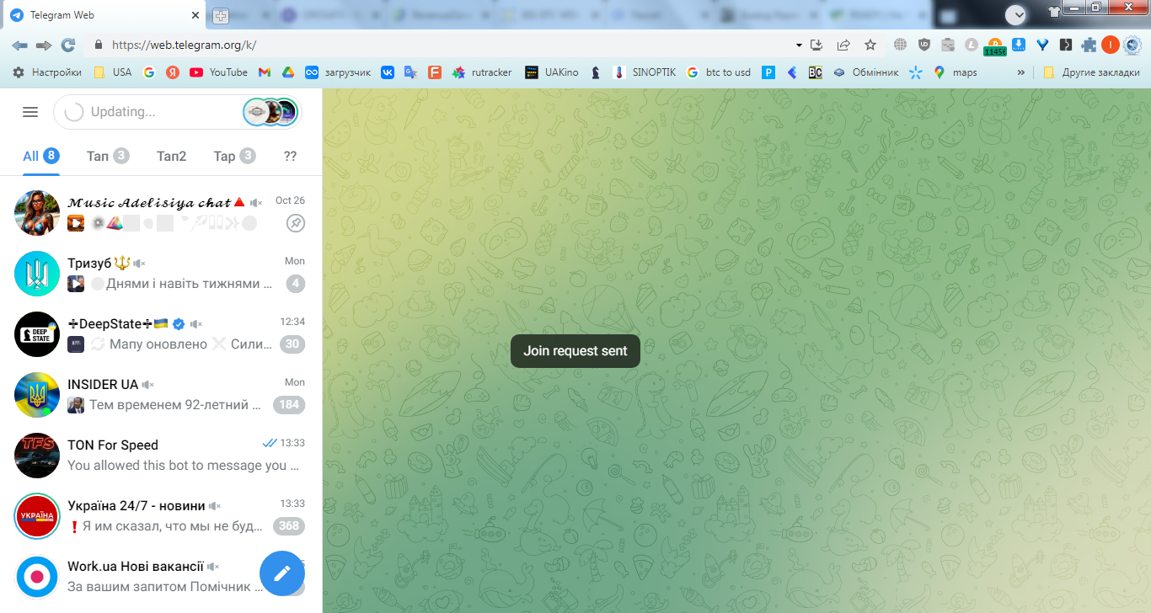
Task: Open the btc to usd bookmark
Action: pyautogui.click(x=719, y=72)
